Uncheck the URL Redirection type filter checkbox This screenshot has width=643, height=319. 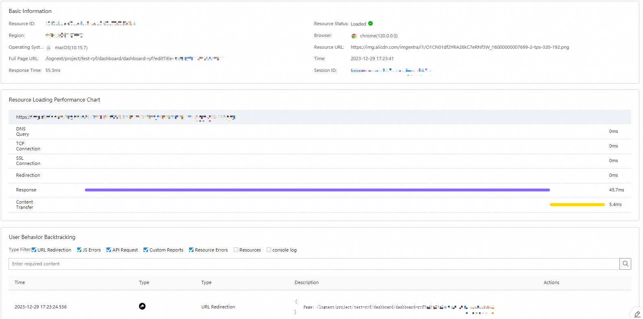point(34,250)
